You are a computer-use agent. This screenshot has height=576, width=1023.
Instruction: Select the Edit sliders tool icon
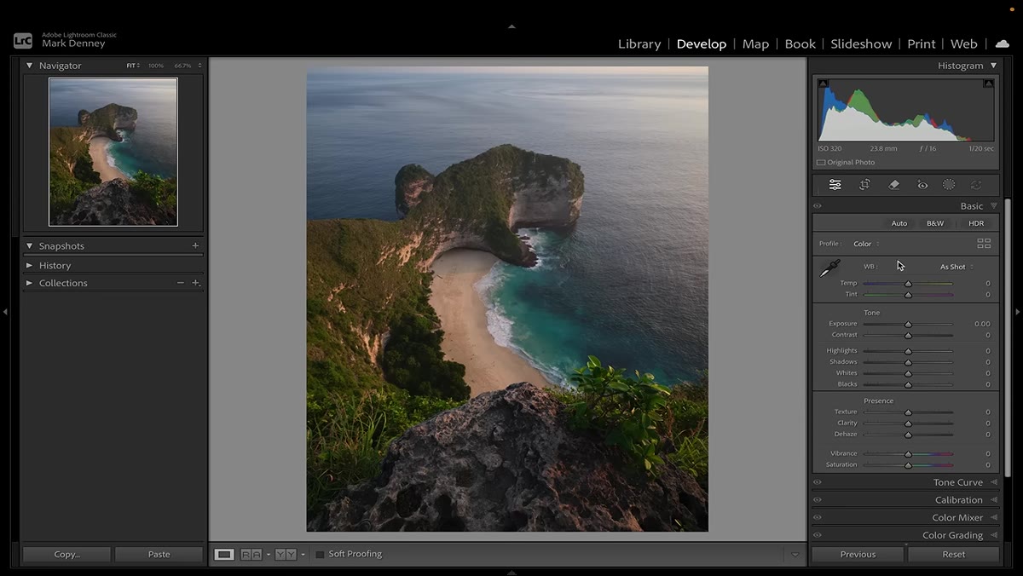[835, 185]
